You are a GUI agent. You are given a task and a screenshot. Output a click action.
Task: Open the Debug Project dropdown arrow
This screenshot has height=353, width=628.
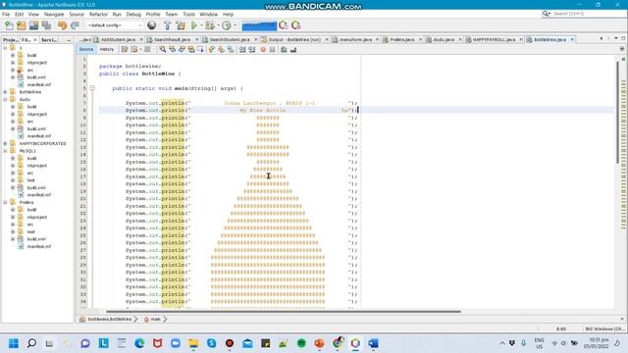pyautogui.click(x=218, y=25)
